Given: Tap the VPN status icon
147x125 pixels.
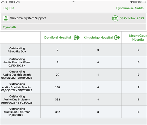Looking at the screenshot, I should click(135, 2).
